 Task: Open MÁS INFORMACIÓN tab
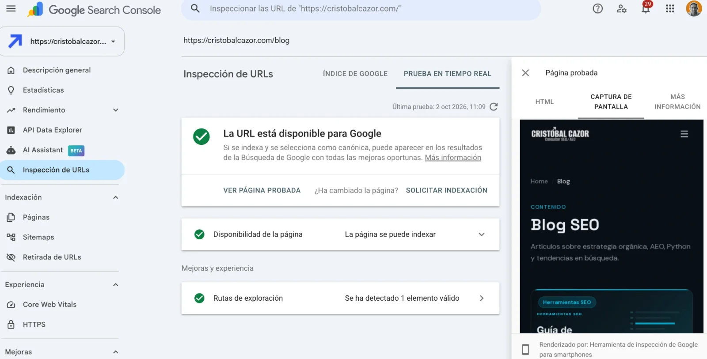tap(677, 102)
